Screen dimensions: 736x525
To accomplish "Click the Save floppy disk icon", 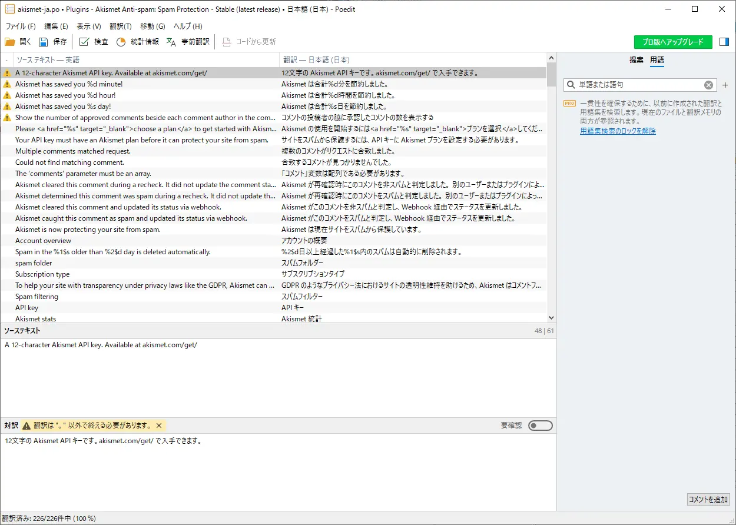I will [44, 42].
